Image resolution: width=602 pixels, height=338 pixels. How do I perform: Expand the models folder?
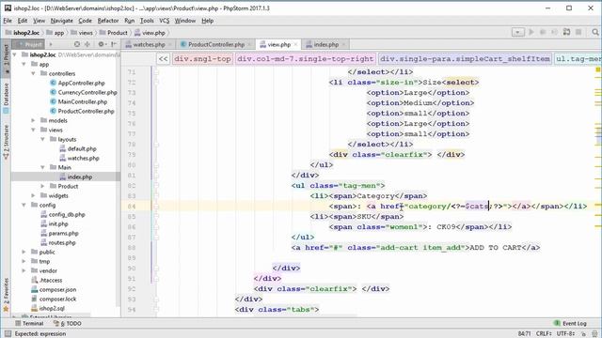coord(34,120)
